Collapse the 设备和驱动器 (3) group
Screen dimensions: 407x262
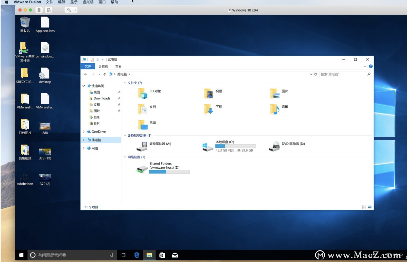[125, 136]
